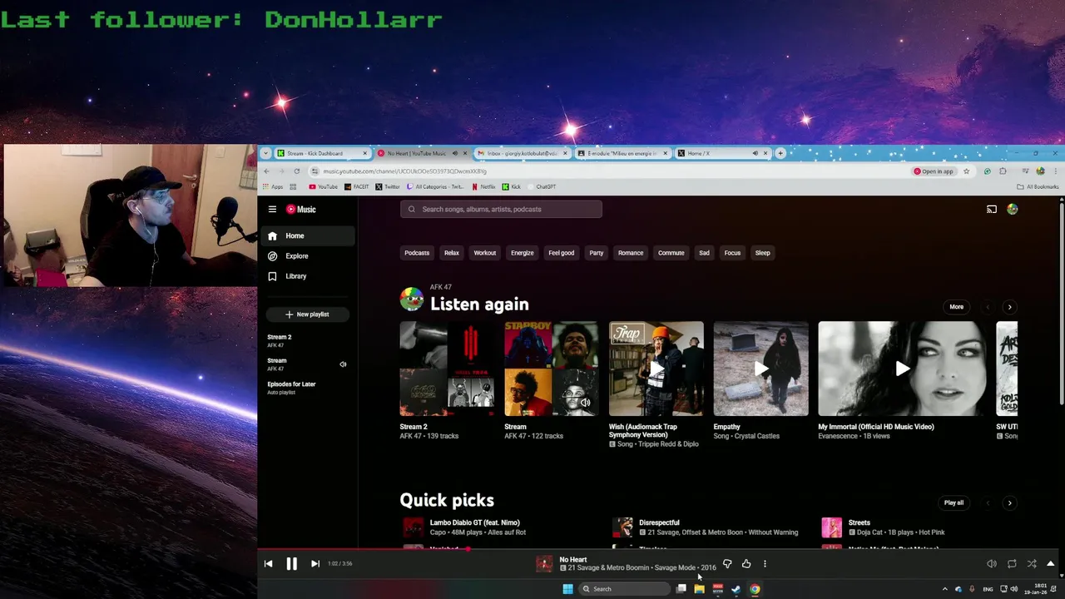Open the Netflix bookmark
This screenshot has width=1065, height=599.
[483, 187]
